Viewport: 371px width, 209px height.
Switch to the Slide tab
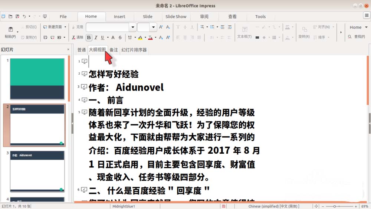click(148, 17)
